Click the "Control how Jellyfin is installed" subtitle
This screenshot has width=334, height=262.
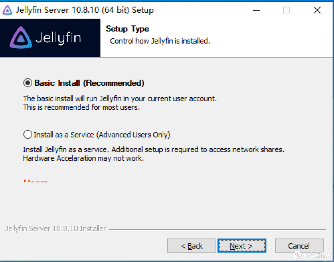[160, 41]
